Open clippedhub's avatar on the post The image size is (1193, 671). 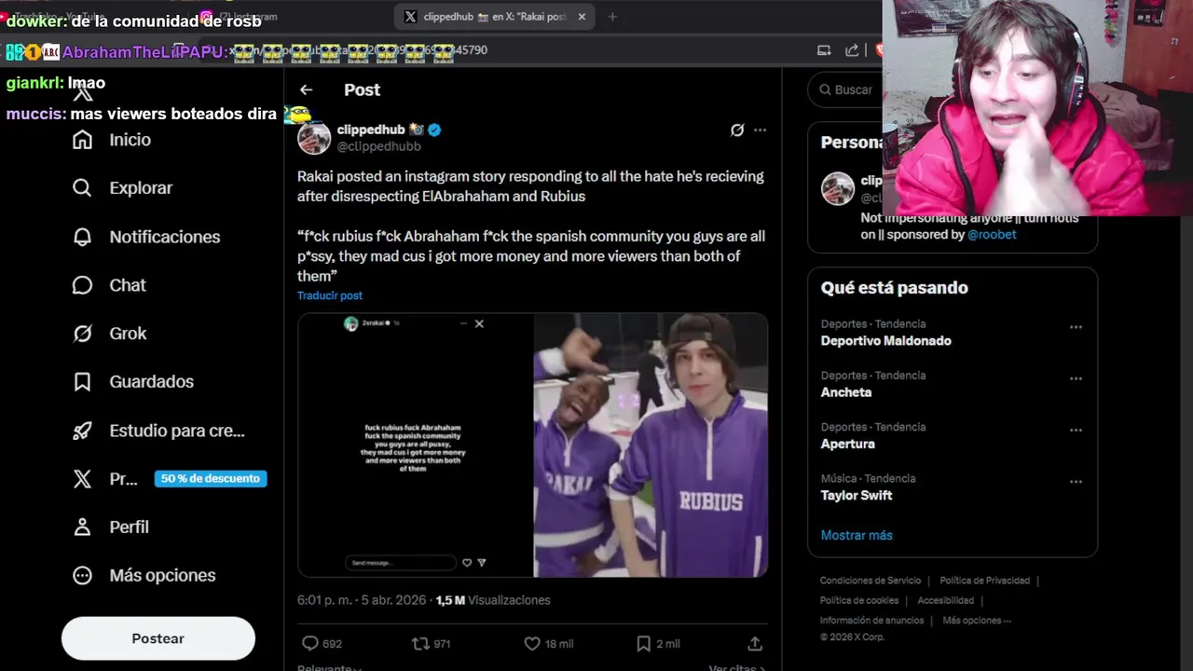point(314,138)
